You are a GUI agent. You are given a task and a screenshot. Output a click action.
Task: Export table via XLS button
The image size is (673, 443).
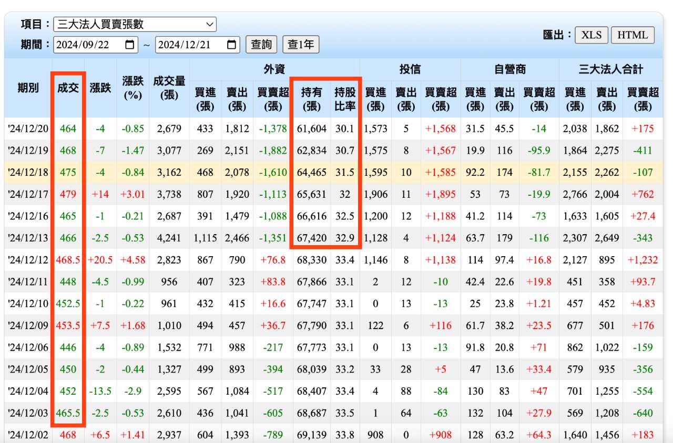(592, 35)
